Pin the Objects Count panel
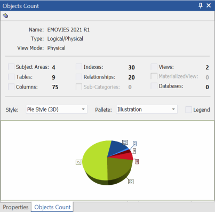 click(201, 6)
